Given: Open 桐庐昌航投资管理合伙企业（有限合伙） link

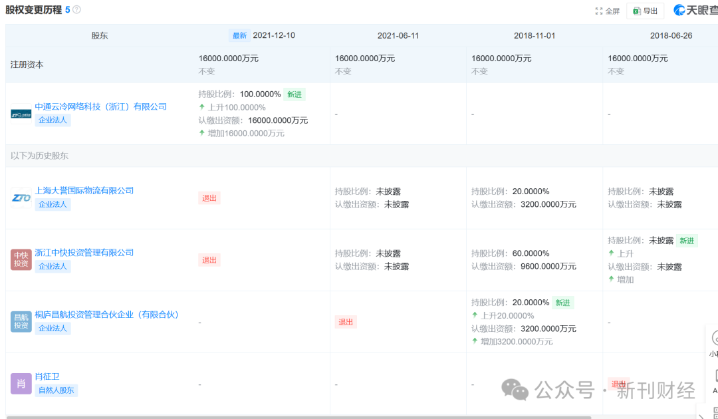Looking at the screenshot, I should [106, 315].
